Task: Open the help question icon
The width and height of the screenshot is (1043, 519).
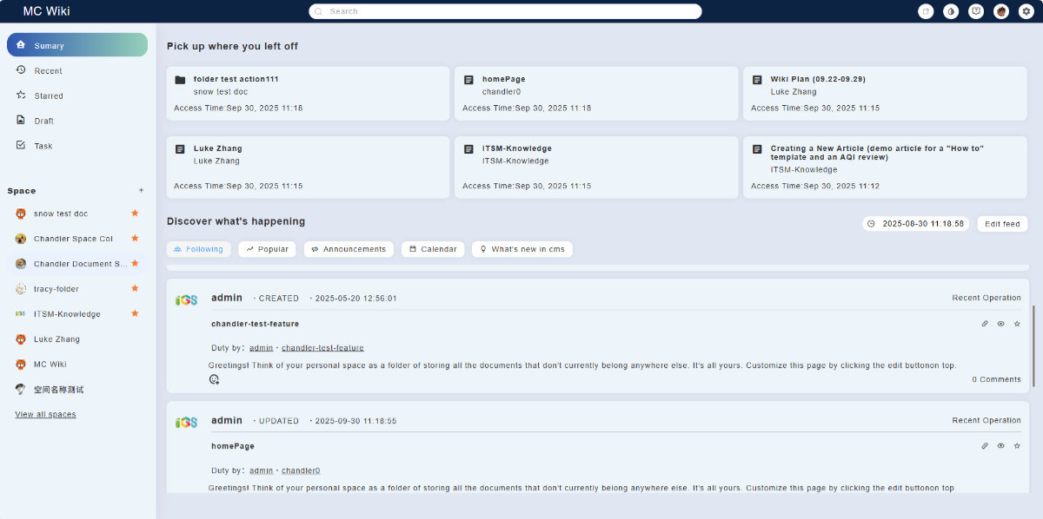Action: pyautogui.click(x=977, y=11)
